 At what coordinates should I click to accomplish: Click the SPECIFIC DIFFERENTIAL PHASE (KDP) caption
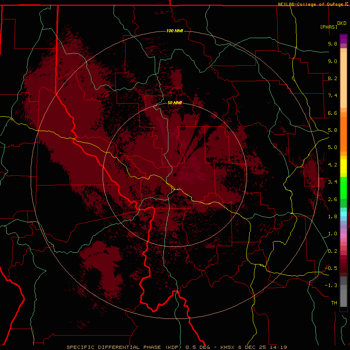pyautogui.click(x=125, y=347)
